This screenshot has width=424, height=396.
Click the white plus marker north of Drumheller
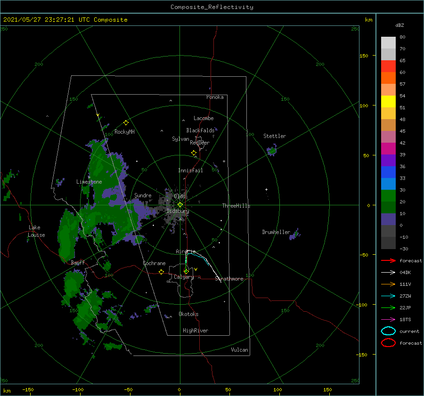266,189
